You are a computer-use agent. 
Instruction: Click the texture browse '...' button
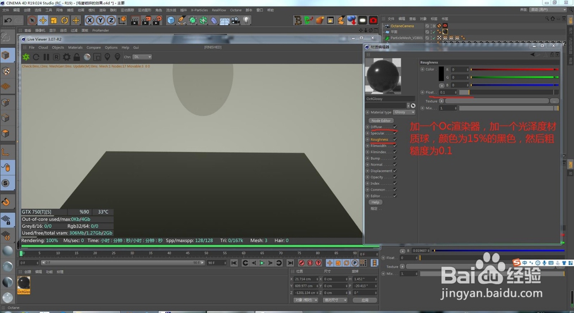click(x=554, y=101)
